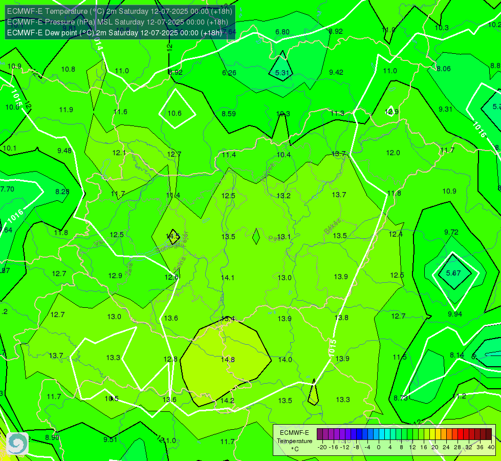Select the ECMWF-E Dew point 2m layer label
The width and height of the screenshot is (501, 461).
pyautogui.click(x=115, y=33)
